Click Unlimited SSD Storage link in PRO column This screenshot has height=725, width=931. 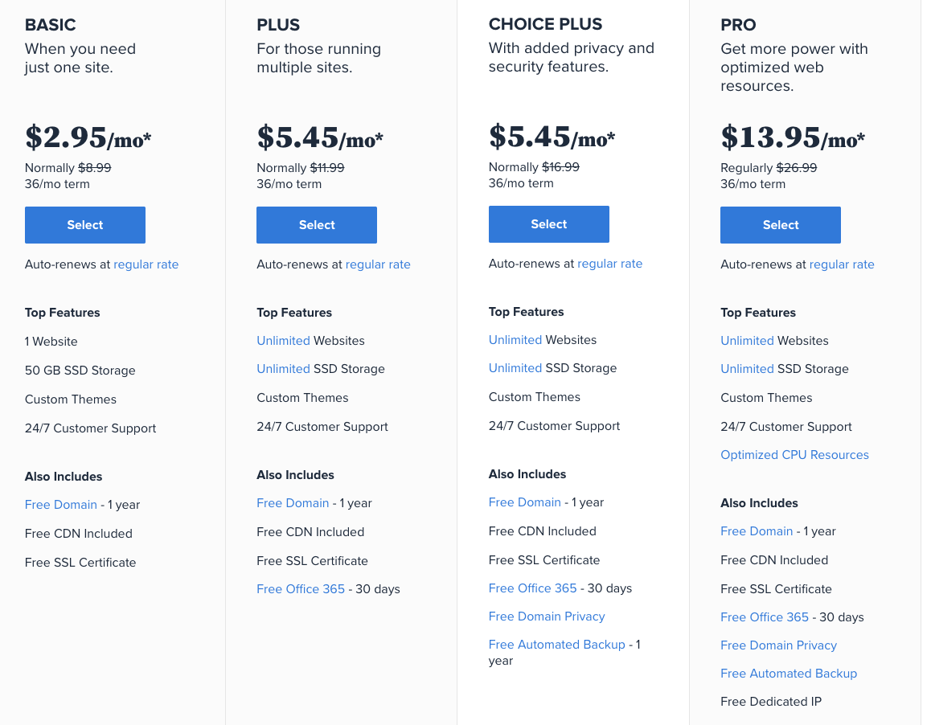point(747,369)
